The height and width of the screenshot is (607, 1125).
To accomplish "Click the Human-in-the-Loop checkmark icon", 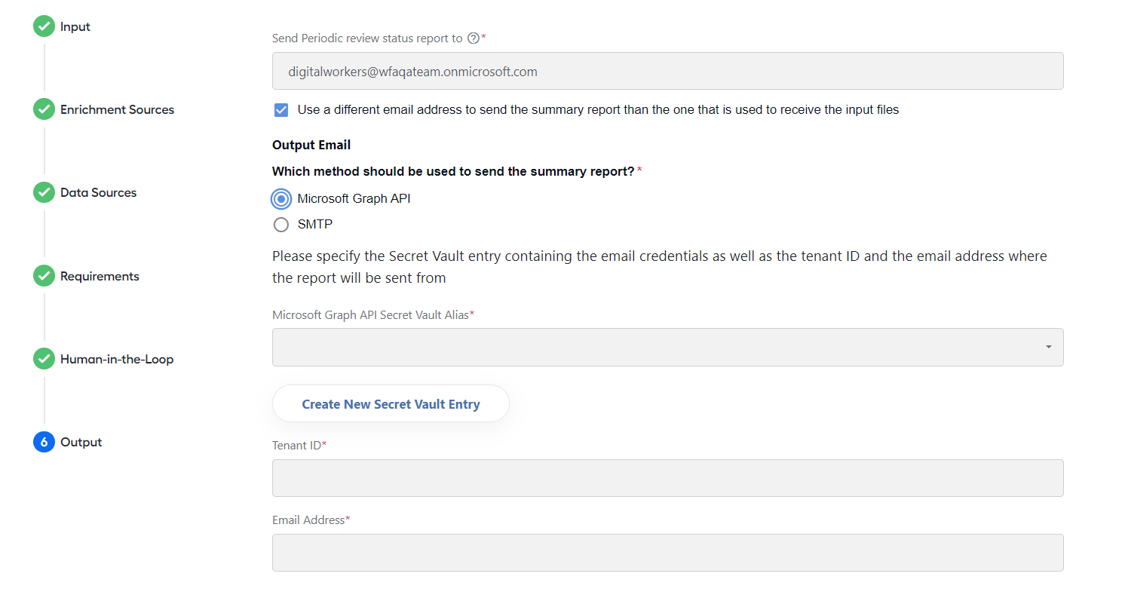I will pyautogui.click(x=44, y=359).
